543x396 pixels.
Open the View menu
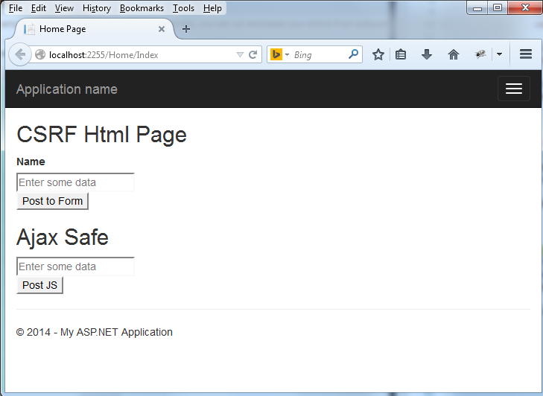[64, 8]
